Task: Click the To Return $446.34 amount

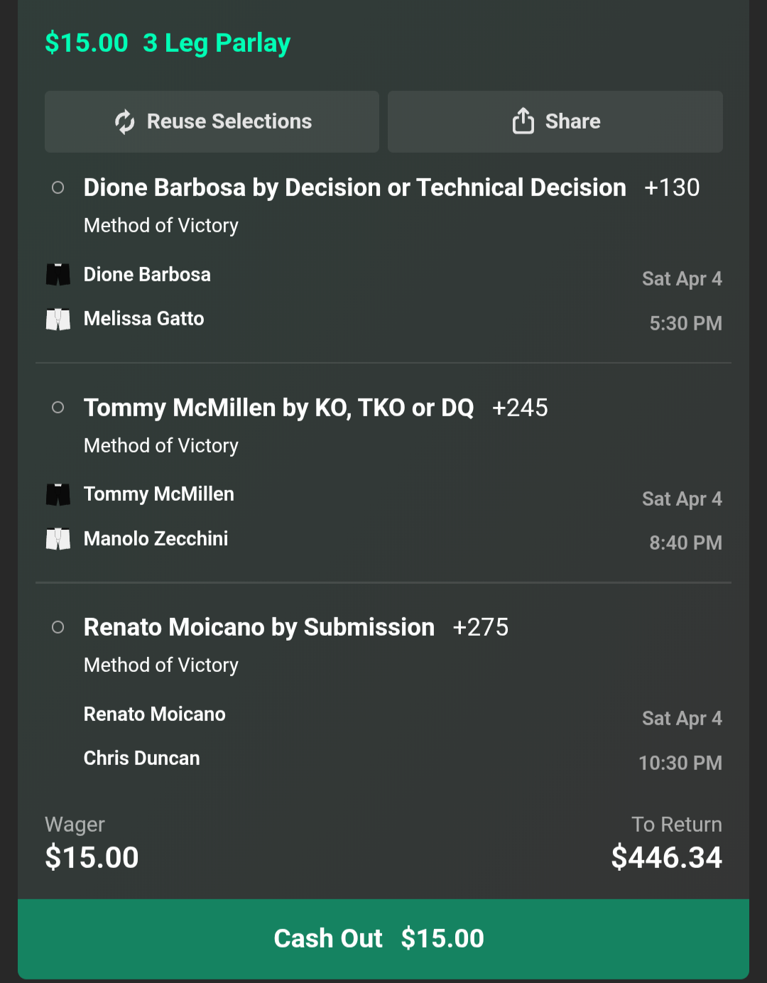Action: 666,857
